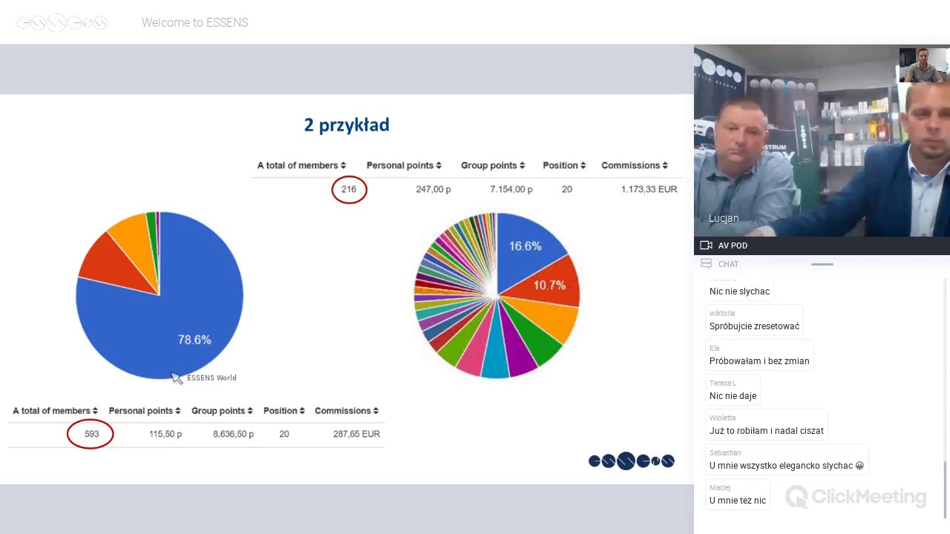Click the ESSENS logo in the header
The height and width of the screenshot is (534, 950).
tap(62, 23)
